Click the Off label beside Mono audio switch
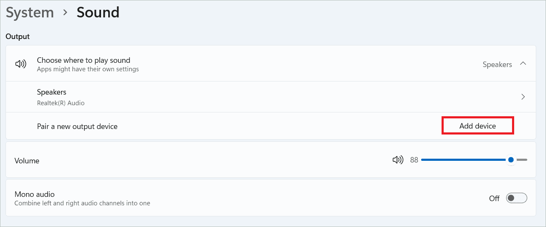Image resolution: width=546 pixels, height=227 pixels. 494,198
